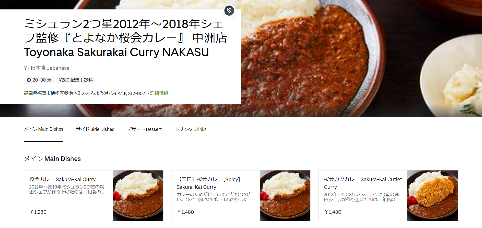Click the 20–30 分 delivery time badge
The width and height of the screenshot is (482, 228).
tap(39, 80)
